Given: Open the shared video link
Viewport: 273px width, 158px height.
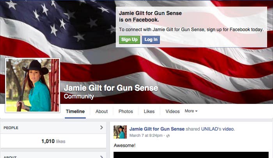Looking at the screenshot, I should tap(229, 129).
